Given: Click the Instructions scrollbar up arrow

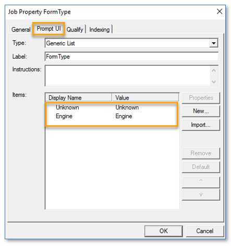Looking at the screenshot, I should 214,70.
